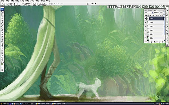
Task: Open the 选择(S) Select menu
Action: click(x=22, y=1)
